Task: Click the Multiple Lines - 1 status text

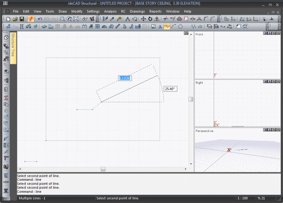Action: point(32,198)
